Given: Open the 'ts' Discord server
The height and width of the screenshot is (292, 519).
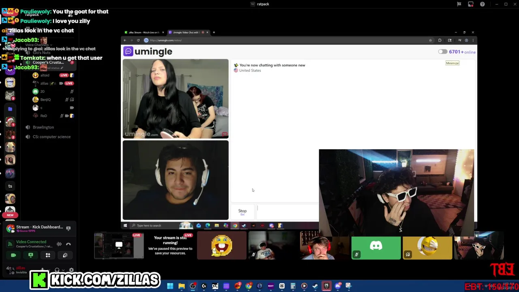Looking at the screenshot, I should (10, 186).
